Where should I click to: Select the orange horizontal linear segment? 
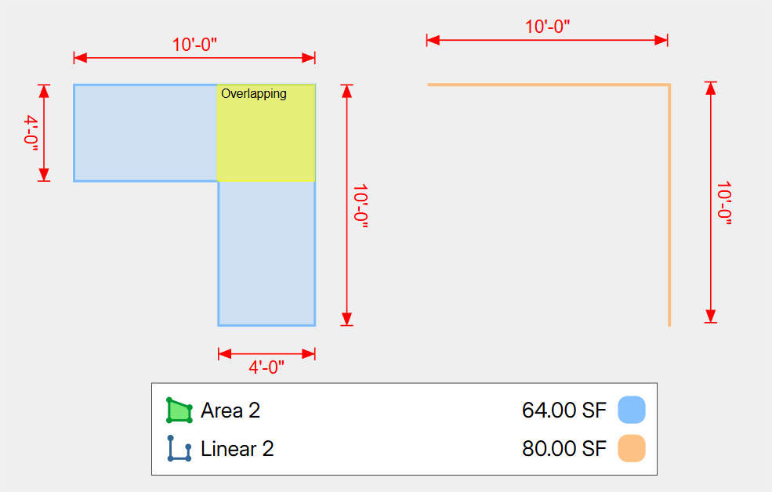coord(548,85)
